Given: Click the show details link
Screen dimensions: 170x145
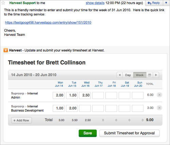Looking at the screenshot, I should pos(95,3).
